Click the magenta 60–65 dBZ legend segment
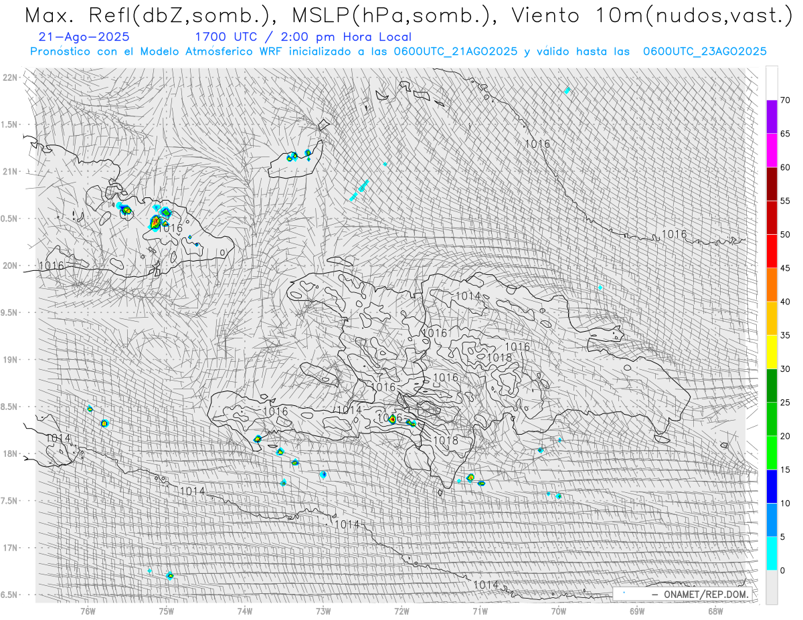803x620 pixels. 772,150
